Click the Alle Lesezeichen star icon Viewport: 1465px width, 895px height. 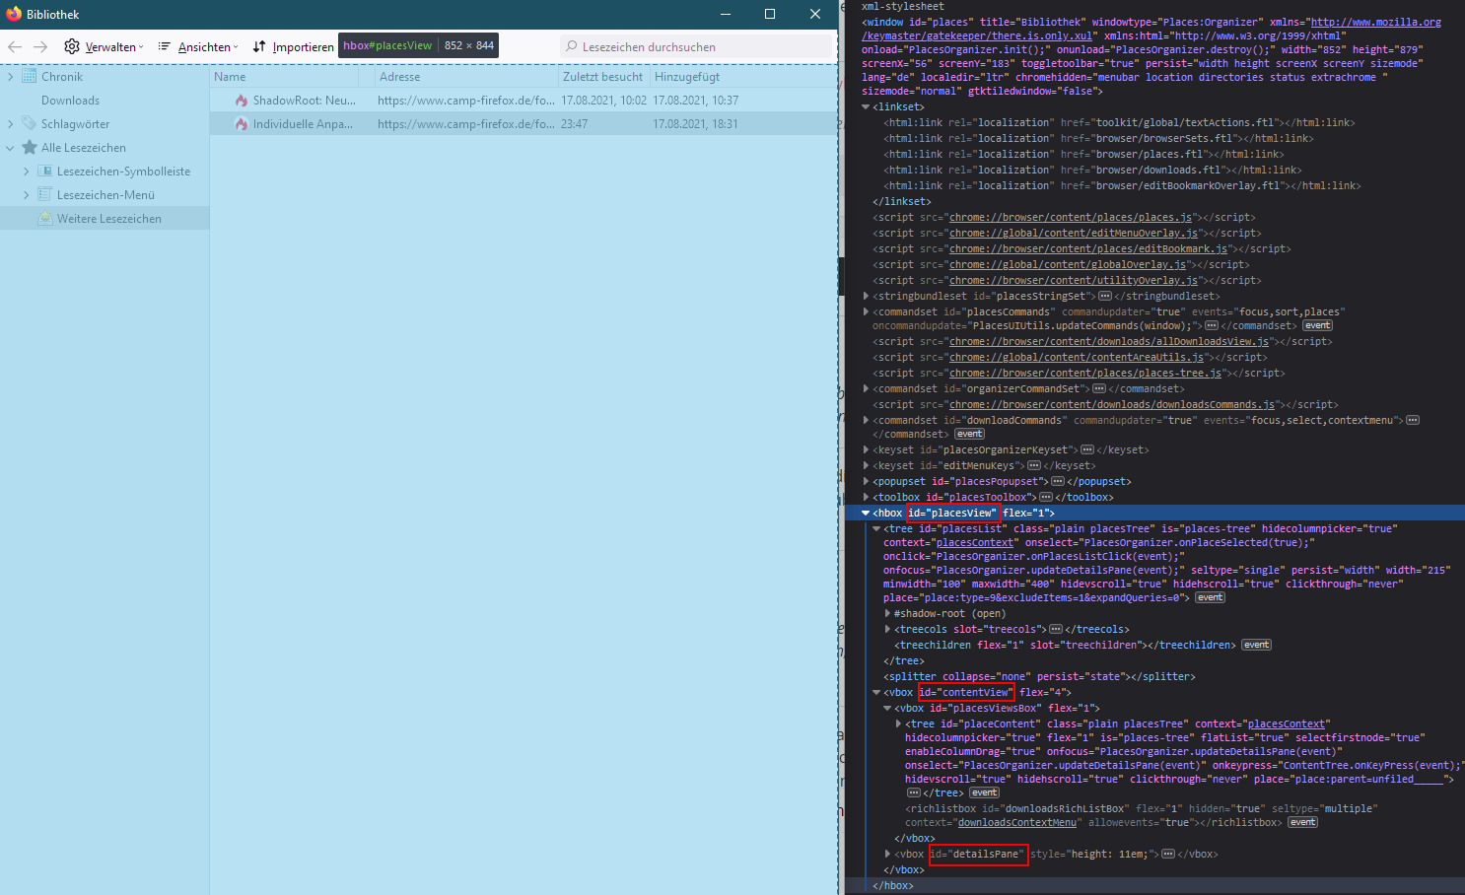pos(30,147)
